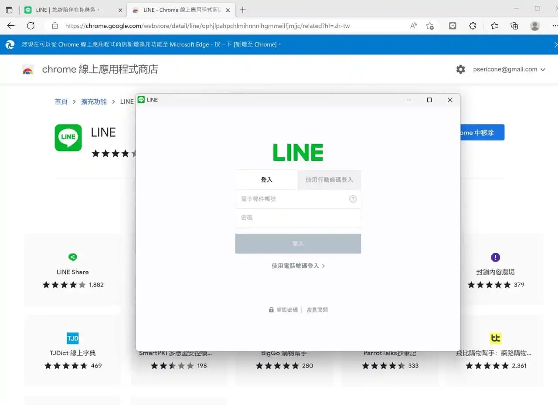Click the 重設密碼 link

[x=287, y=310]
